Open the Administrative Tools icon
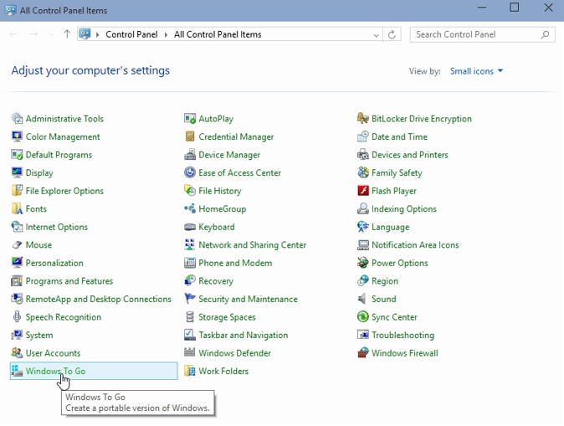Screen dimensions: 564x426 coord(17,118)
